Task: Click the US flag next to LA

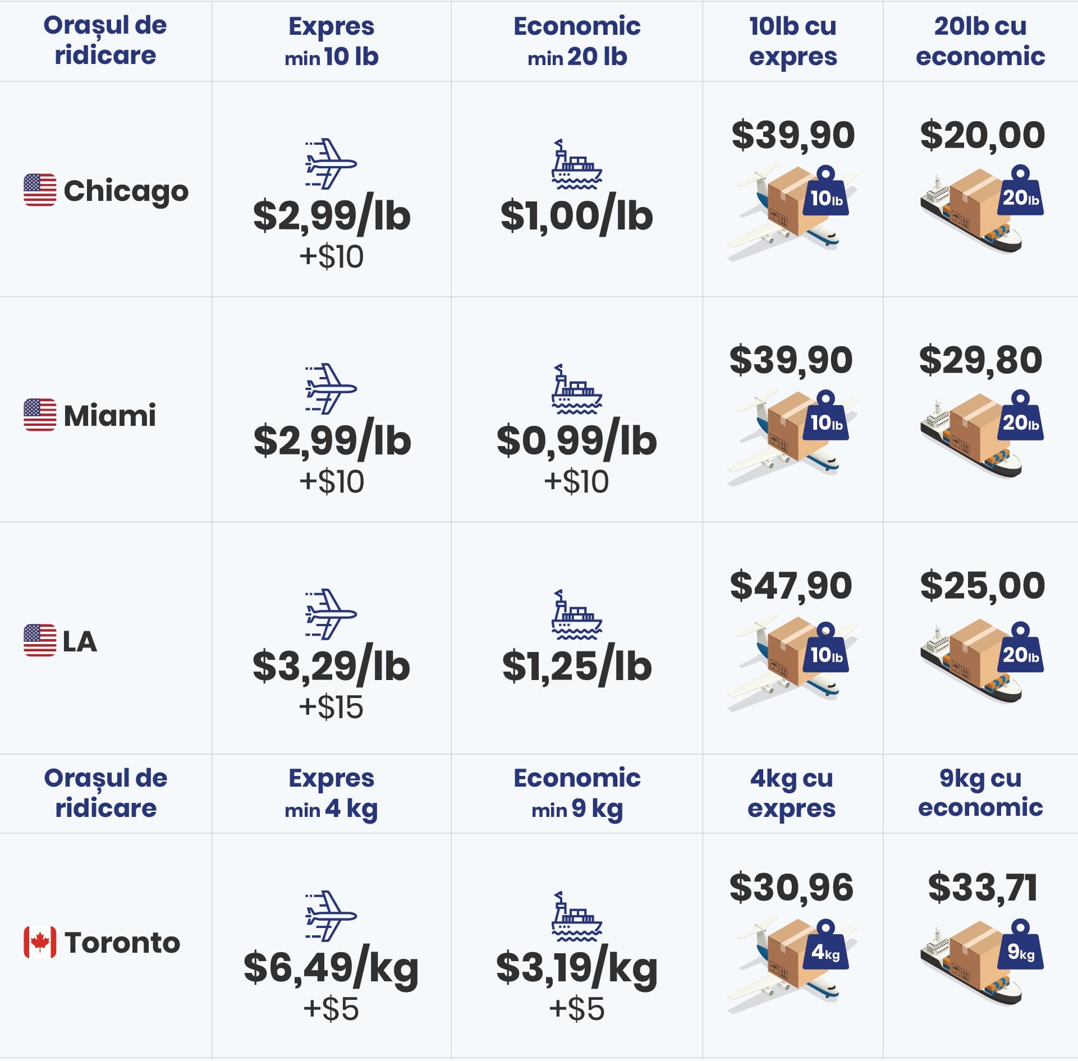Action: click(x=40, y=640)
